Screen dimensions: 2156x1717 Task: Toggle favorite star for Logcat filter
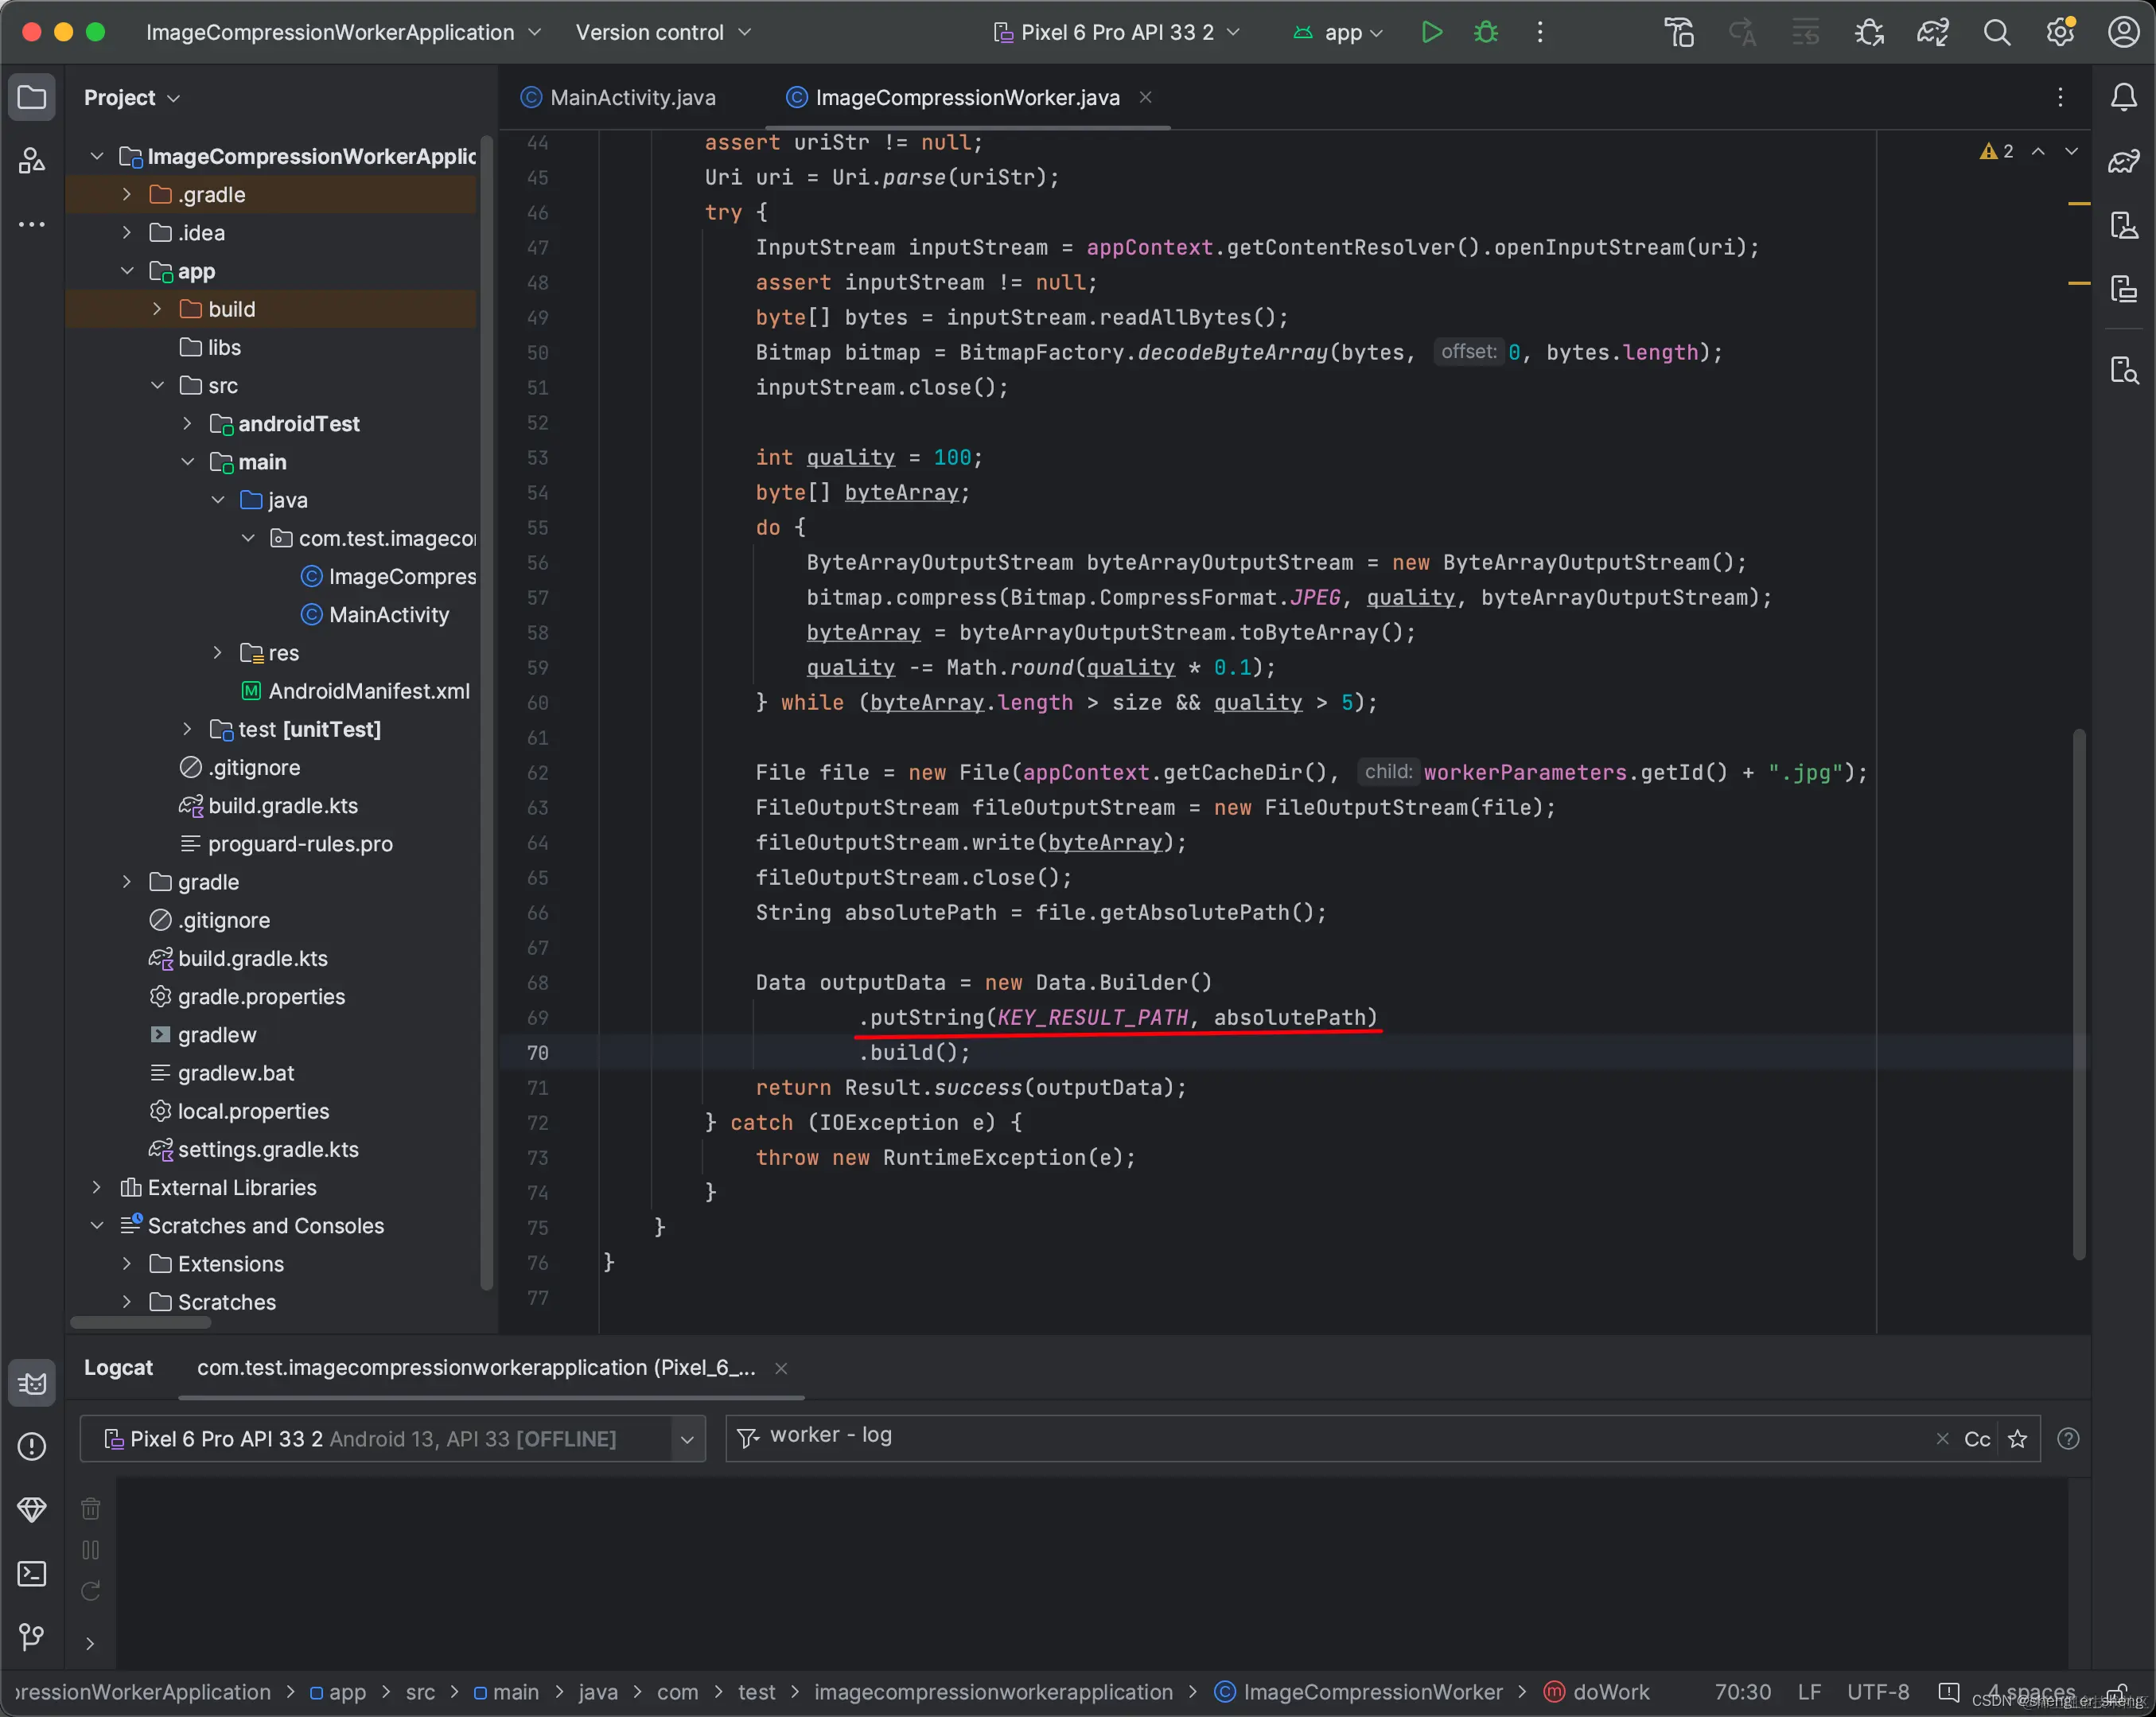tap(2017, 1438)
